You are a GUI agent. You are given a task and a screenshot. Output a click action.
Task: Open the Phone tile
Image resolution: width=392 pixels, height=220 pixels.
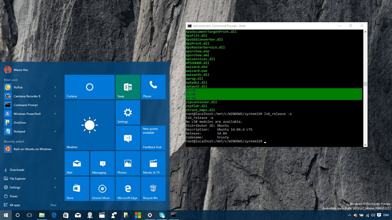[153, 87]
